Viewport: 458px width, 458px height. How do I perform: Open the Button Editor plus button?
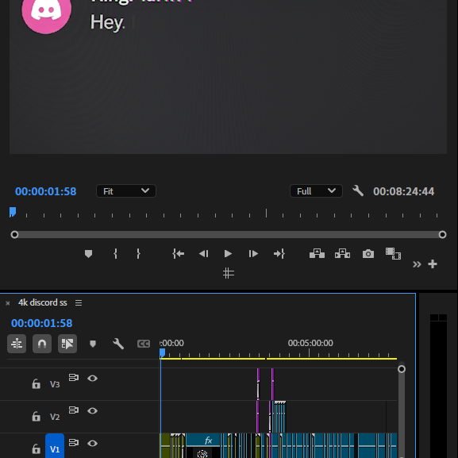click(433, 264)
